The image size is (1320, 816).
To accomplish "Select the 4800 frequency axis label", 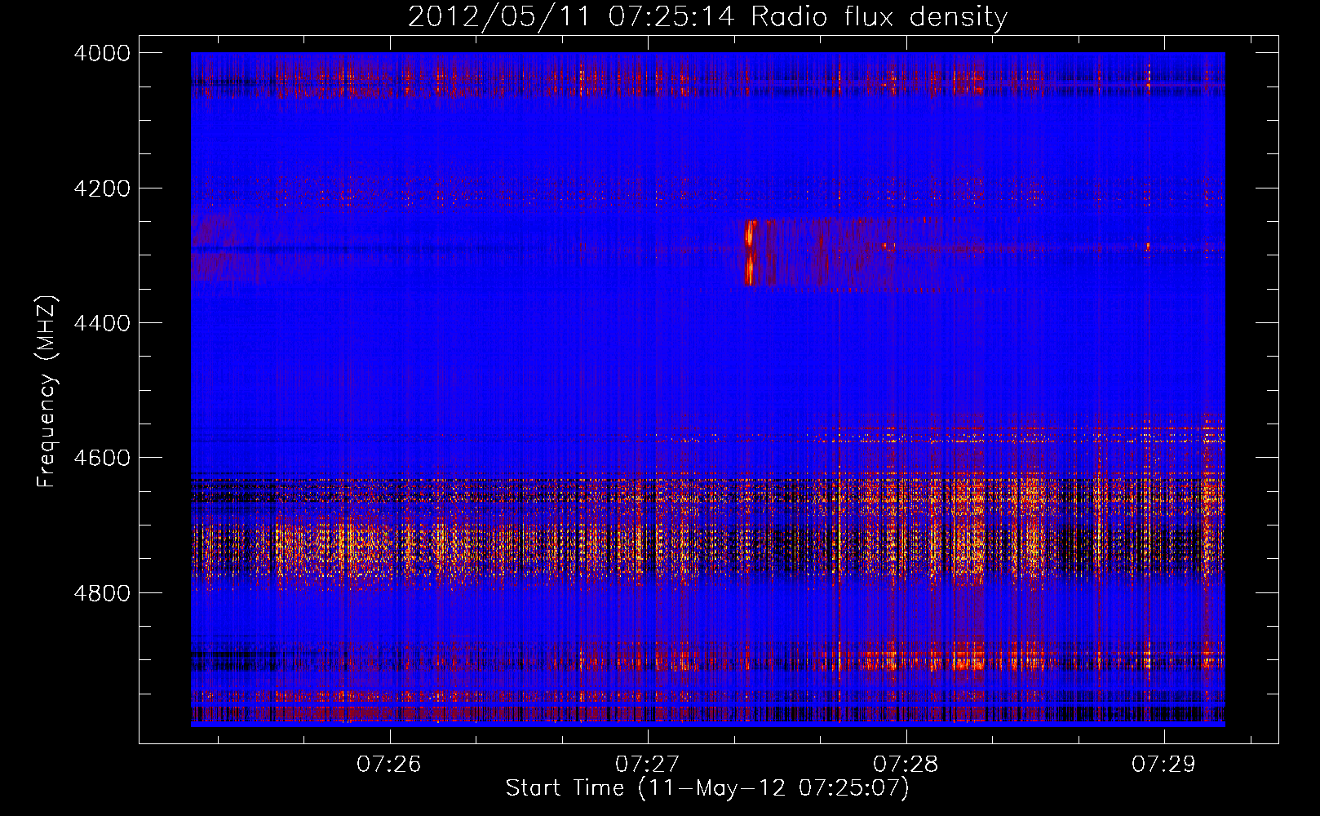I will (x=102, y=593).
